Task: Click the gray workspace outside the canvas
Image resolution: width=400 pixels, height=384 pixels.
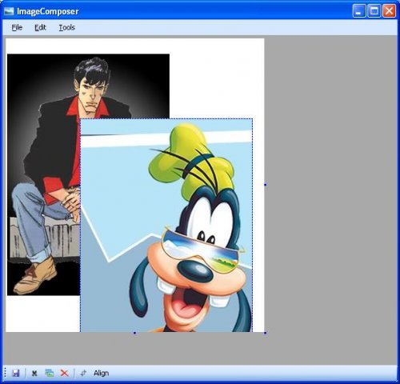Action: (330, 186)
